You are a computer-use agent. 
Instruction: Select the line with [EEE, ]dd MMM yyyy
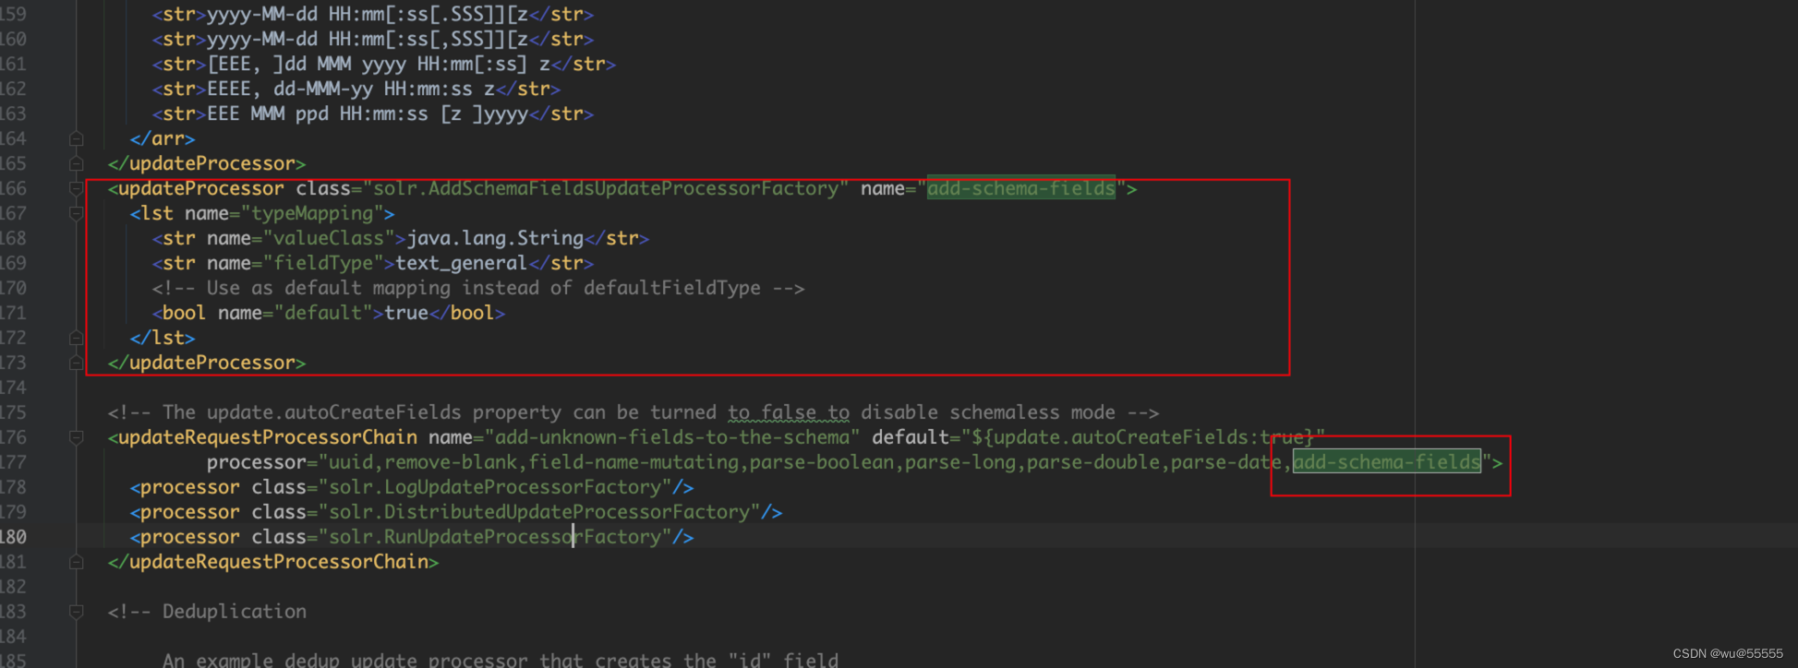384,65
